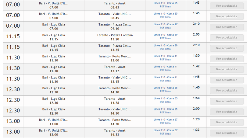Select large 12.30 time in the 14.10 arrival row

click(13, 89)
